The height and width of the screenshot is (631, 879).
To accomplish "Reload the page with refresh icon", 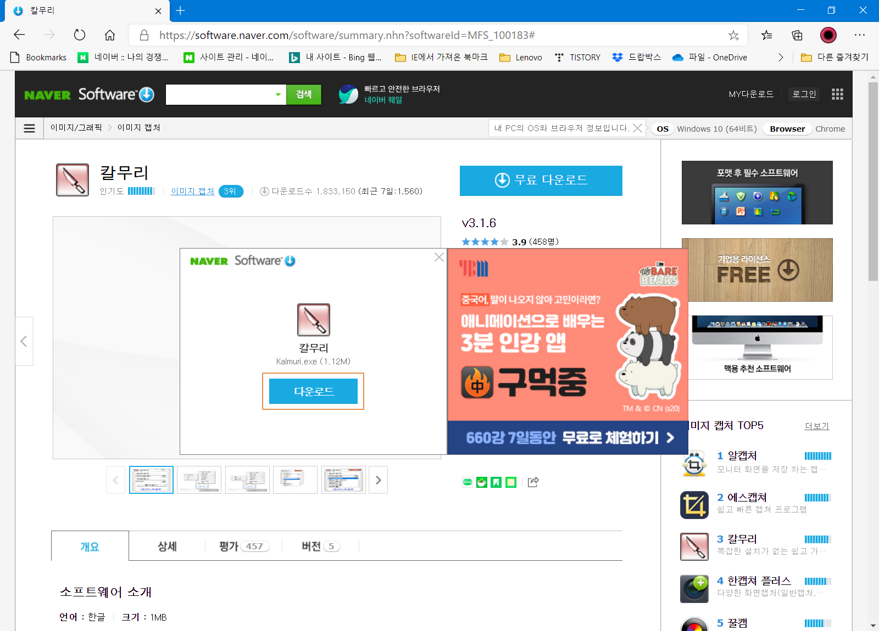I will click(x=80, y=35).
